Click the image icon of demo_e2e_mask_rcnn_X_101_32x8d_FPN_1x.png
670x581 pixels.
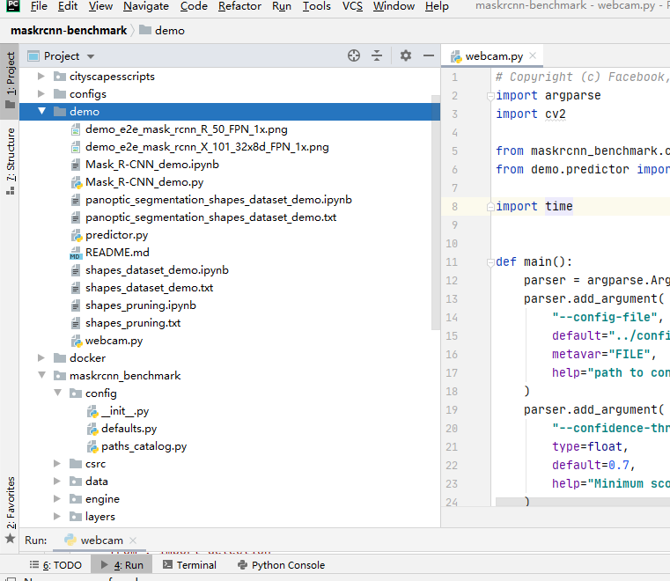76,147
